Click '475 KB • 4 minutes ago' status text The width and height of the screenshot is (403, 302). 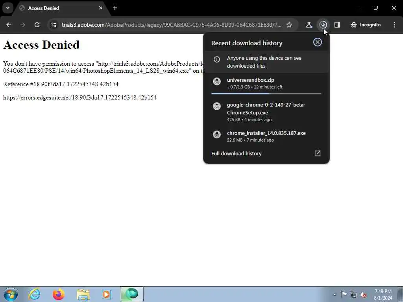click(x=249, y=120)
